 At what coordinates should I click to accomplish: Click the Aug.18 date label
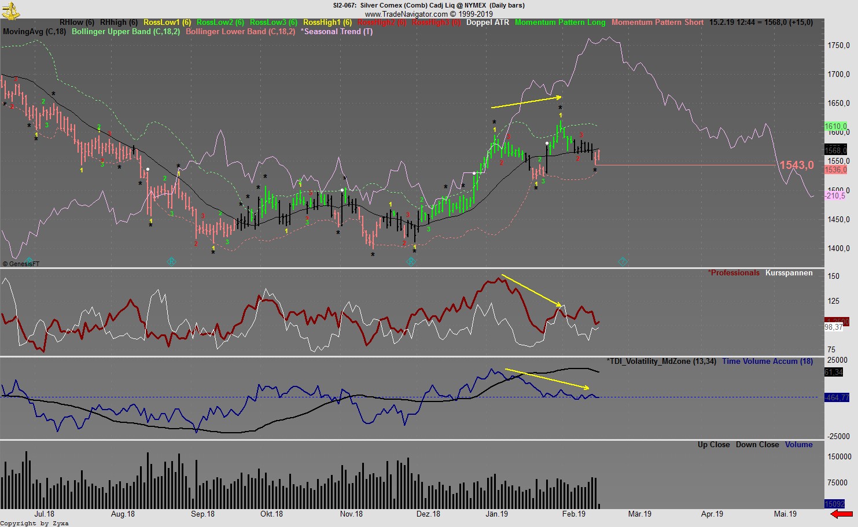pyautogui.click(x=123, y=514)
